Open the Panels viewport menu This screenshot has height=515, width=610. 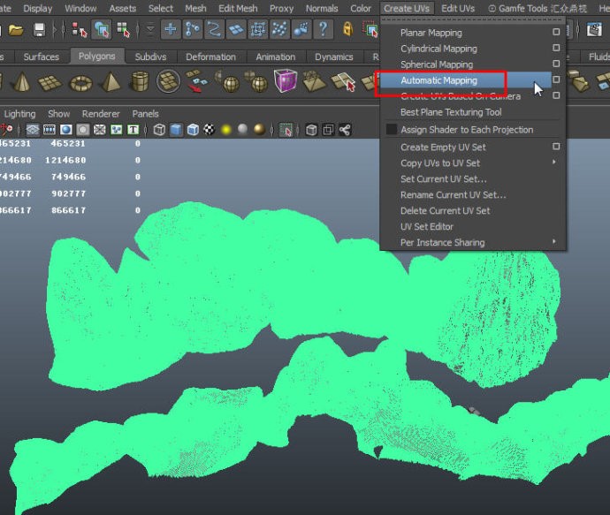[146, 114]
